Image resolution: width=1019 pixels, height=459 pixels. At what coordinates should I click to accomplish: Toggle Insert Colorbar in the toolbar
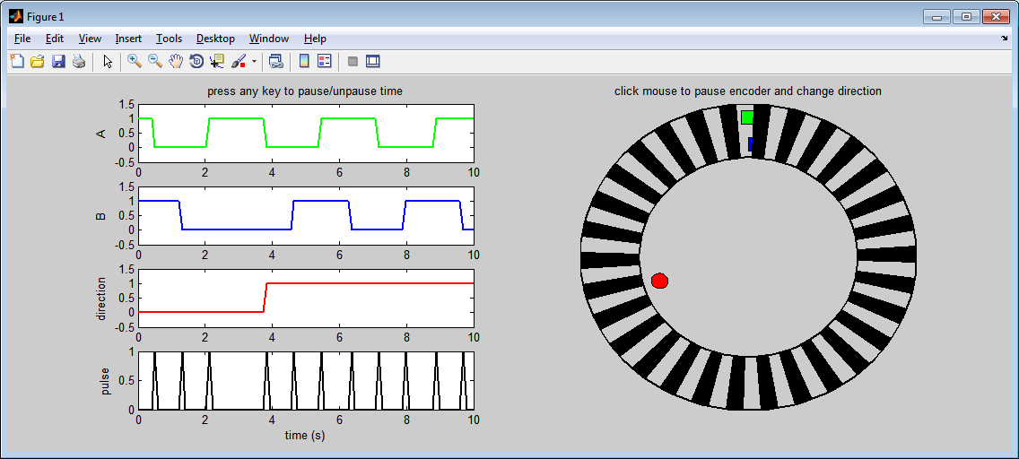click(x=303, y=62)
